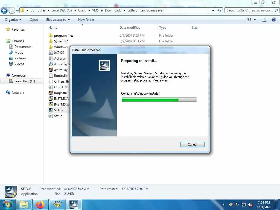Screen dimensions: 280x210
Task: Select the program files folder
Action: (x=63, y=35)
